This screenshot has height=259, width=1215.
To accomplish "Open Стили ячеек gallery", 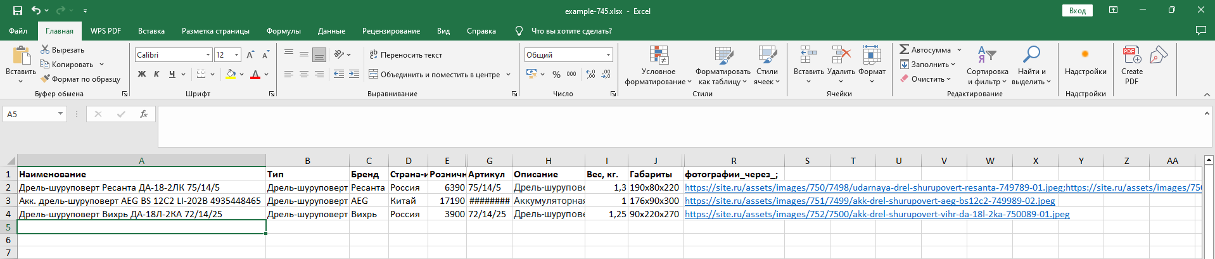I will coord(767,65).
